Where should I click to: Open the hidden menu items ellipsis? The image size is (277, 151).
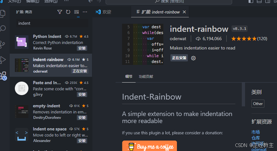66,1
